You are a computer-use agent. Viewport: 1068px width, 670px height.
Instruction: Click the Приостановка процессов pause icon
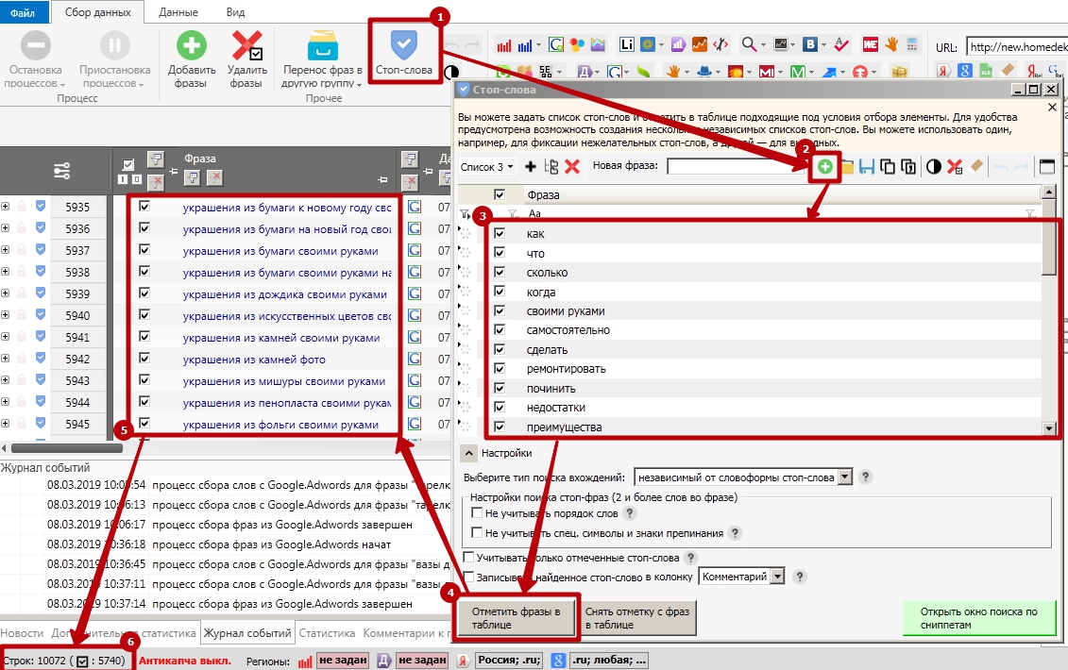(x=114, y=46)
